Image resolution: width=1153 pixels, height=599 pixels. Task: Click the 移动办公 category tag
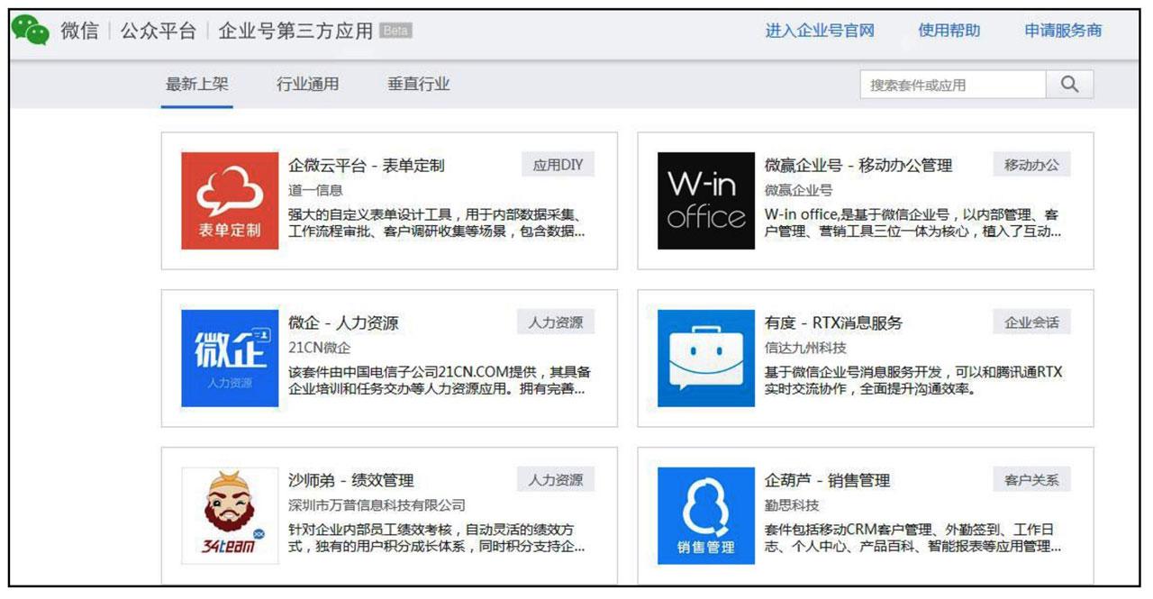1032,165
